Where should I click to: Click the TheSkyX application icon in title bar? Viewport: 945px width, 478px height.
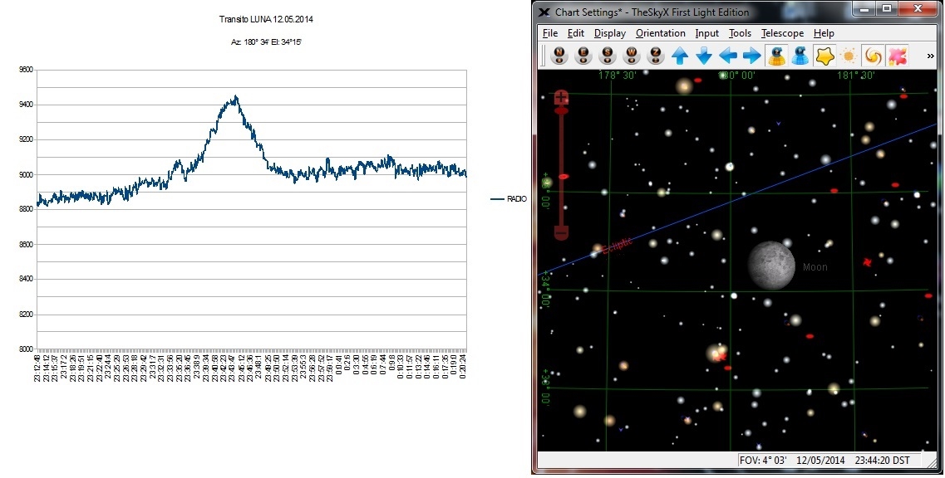coord(544,12)
